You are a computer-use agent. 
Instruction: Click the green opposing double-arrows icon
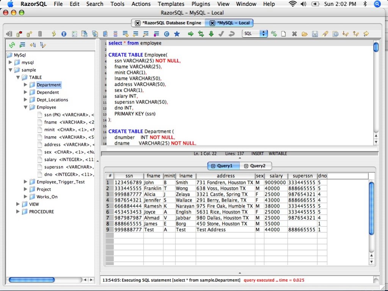[x=201, y=34]
